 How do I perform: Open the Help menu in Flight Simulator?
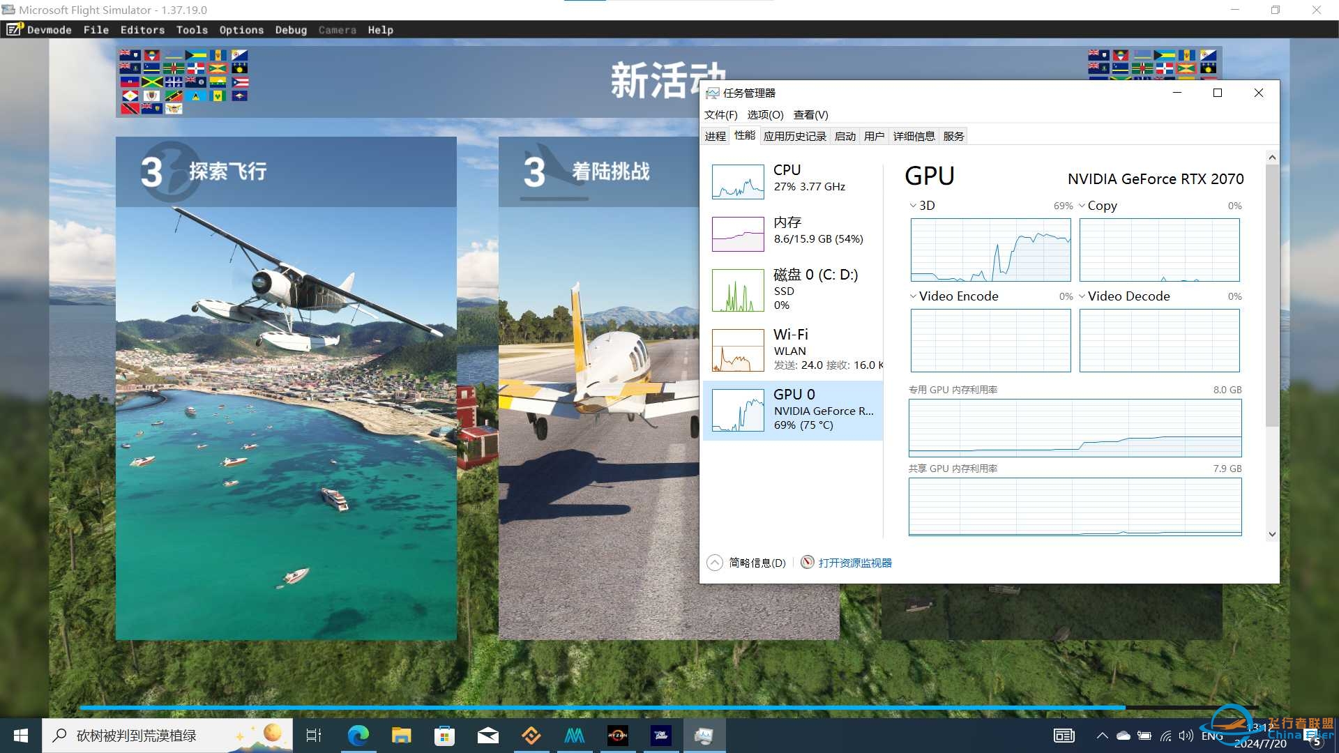[x=380, y=30]
